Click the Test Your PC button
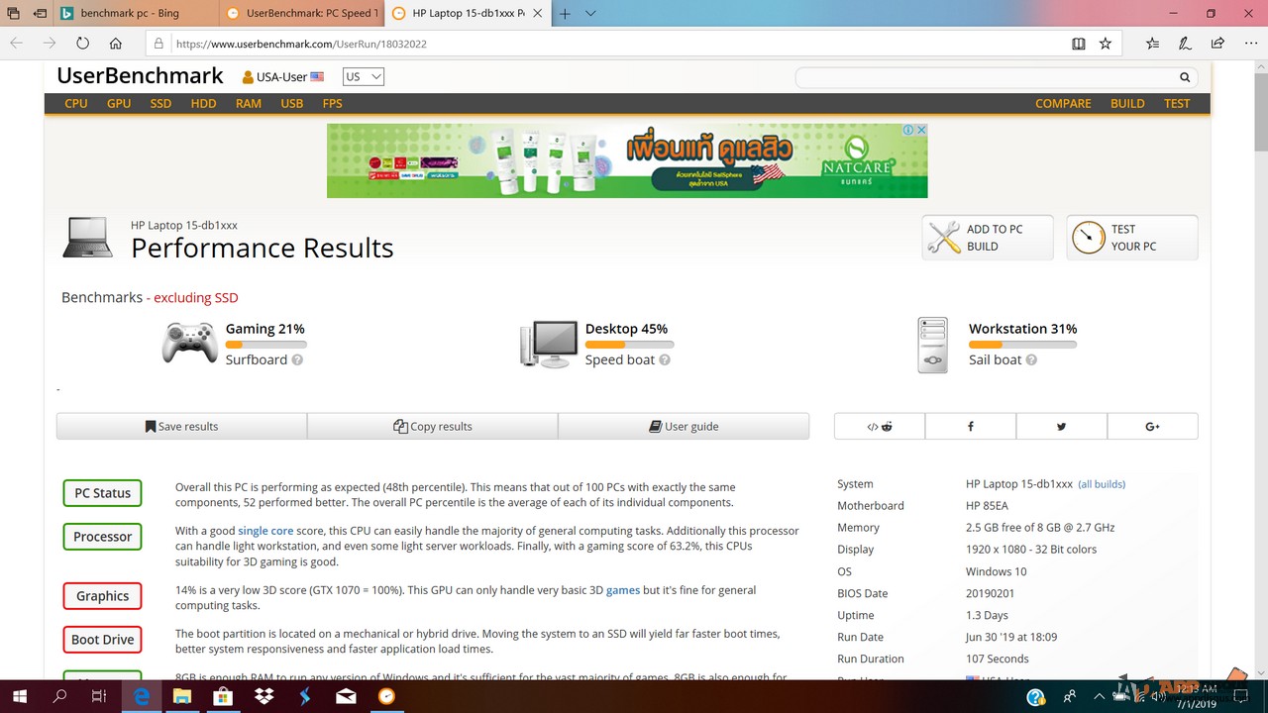1268x713 pixels. point(1132,238)
